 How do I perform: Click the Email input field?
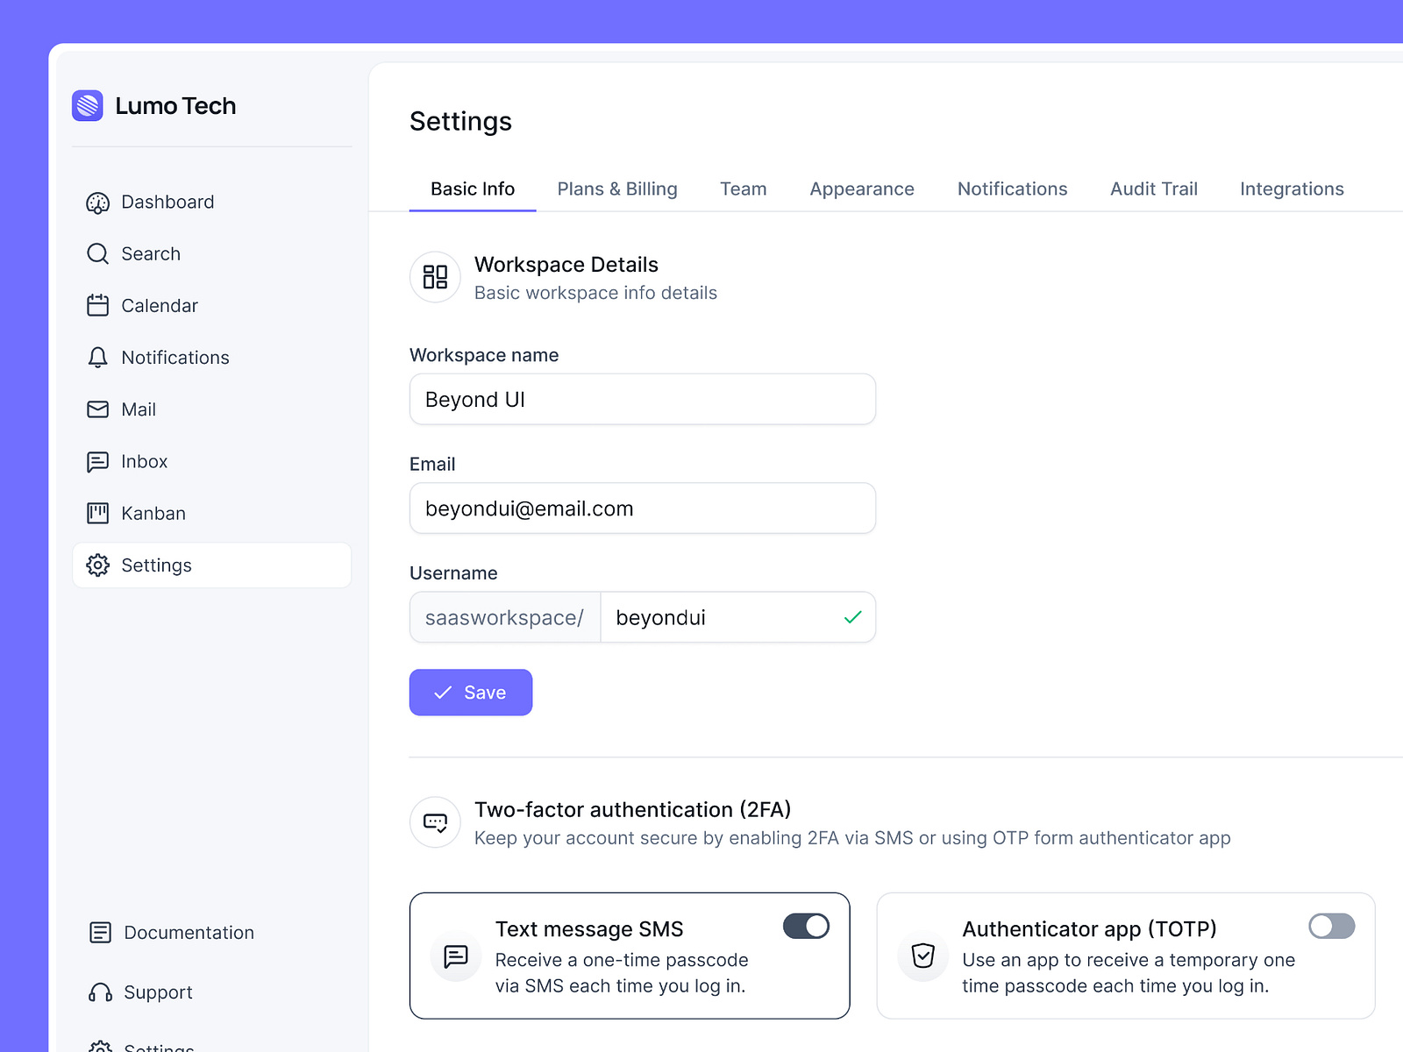coord(643,508)
